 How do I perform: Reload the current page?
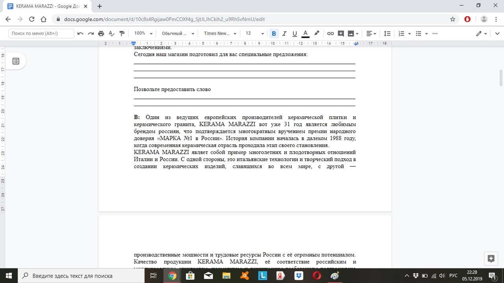click(x=32, y=19)
